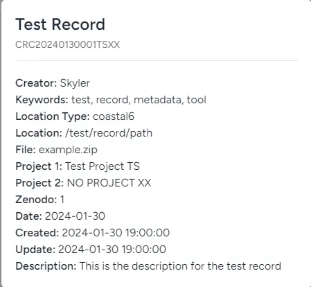Click the Keywords field label

pyautogui.click(x=42, y=100)
